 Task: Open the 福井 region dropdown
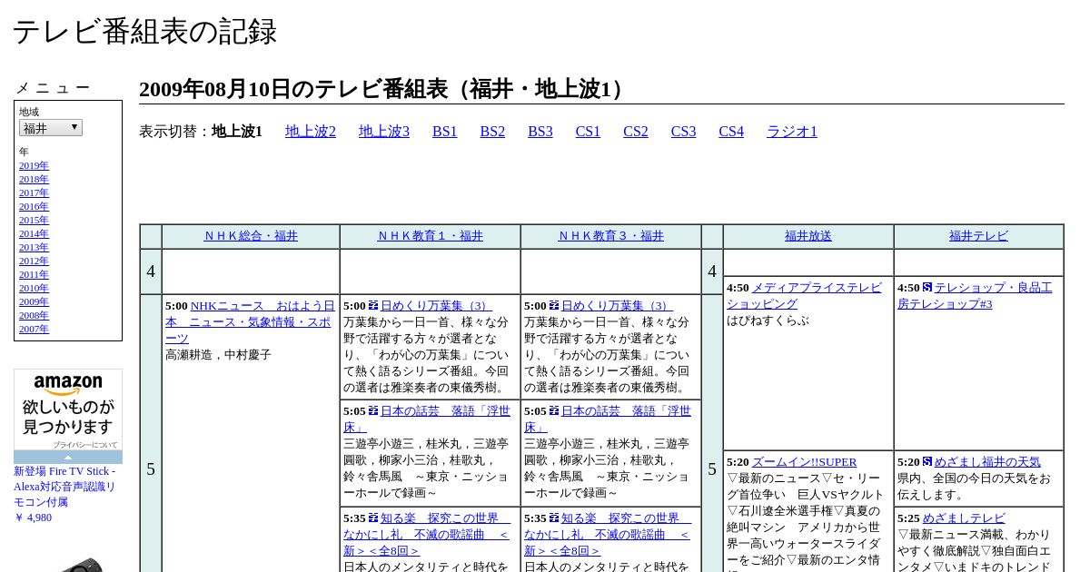click(51, 128)
